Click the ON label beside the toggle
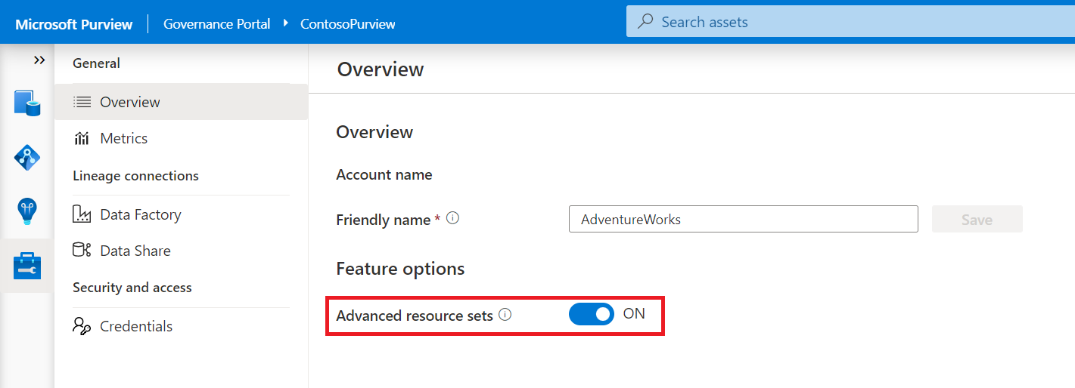This screenshot has height=388, width=1075. click(x=634, y=313)
